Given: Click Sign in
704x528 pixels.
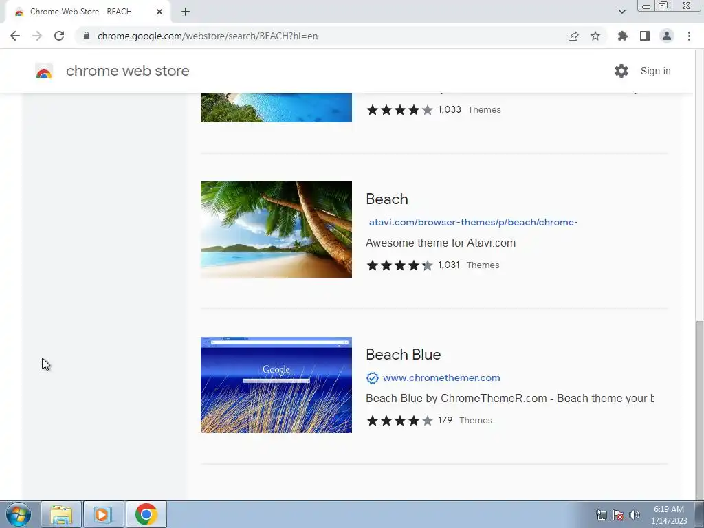Looking at the screenshot, I should pos(655,71).
